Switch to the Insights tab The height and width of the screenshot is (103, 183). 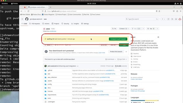click(x=75, y=23)
